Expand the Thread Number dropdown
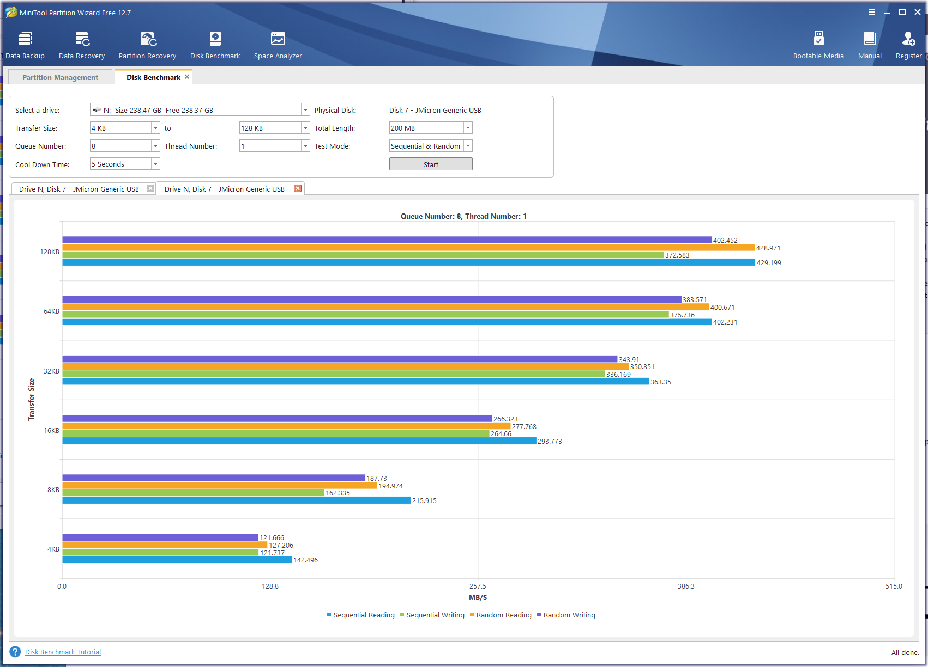This screenshot has height=667, width=928. (305, 146)
